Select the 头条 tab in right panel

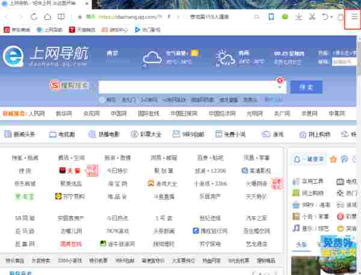tap(301, 245)
